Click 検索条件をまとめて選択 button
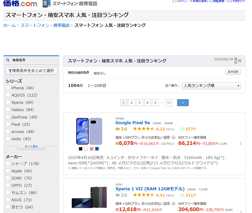Viewport: 252px width, 213px height. coord(32,71)
